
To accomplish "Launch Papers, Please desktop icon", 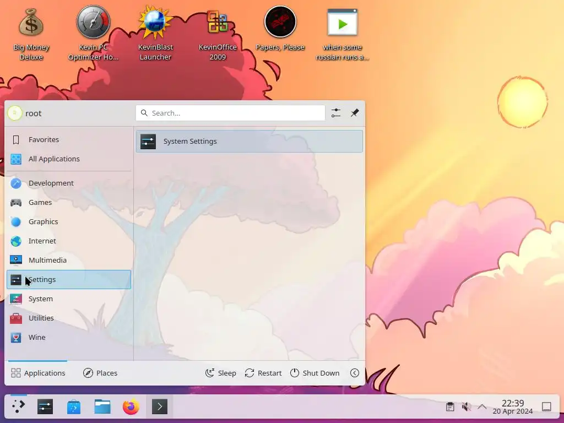I will click(x=280, y=29).
